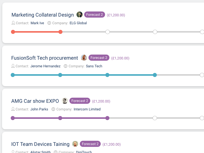204x153 pixels.
Task: Click Mark Ive's avatar on Marketing Collateral Design
Action: coord(80,15)
